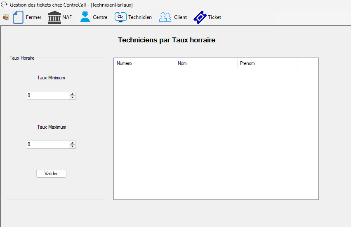The height and width of the screenshot is (227, 351).
Task: Click the CentreCall app icon in title bar
Action: point(4,5)
